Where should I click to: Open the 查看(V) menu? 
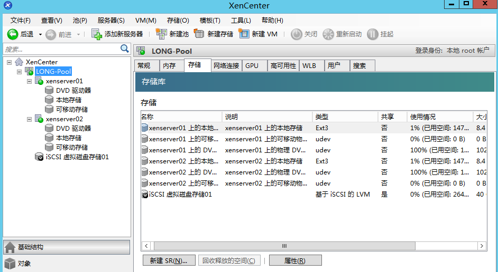tap(51, 20)
